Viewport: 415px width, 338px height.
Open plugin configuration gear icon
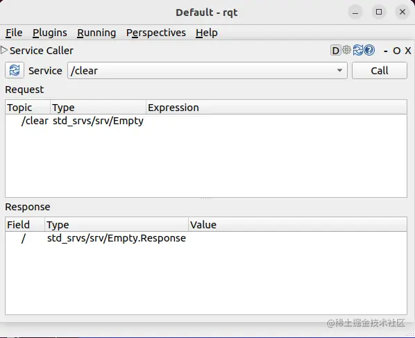click(x=346, y=50)
